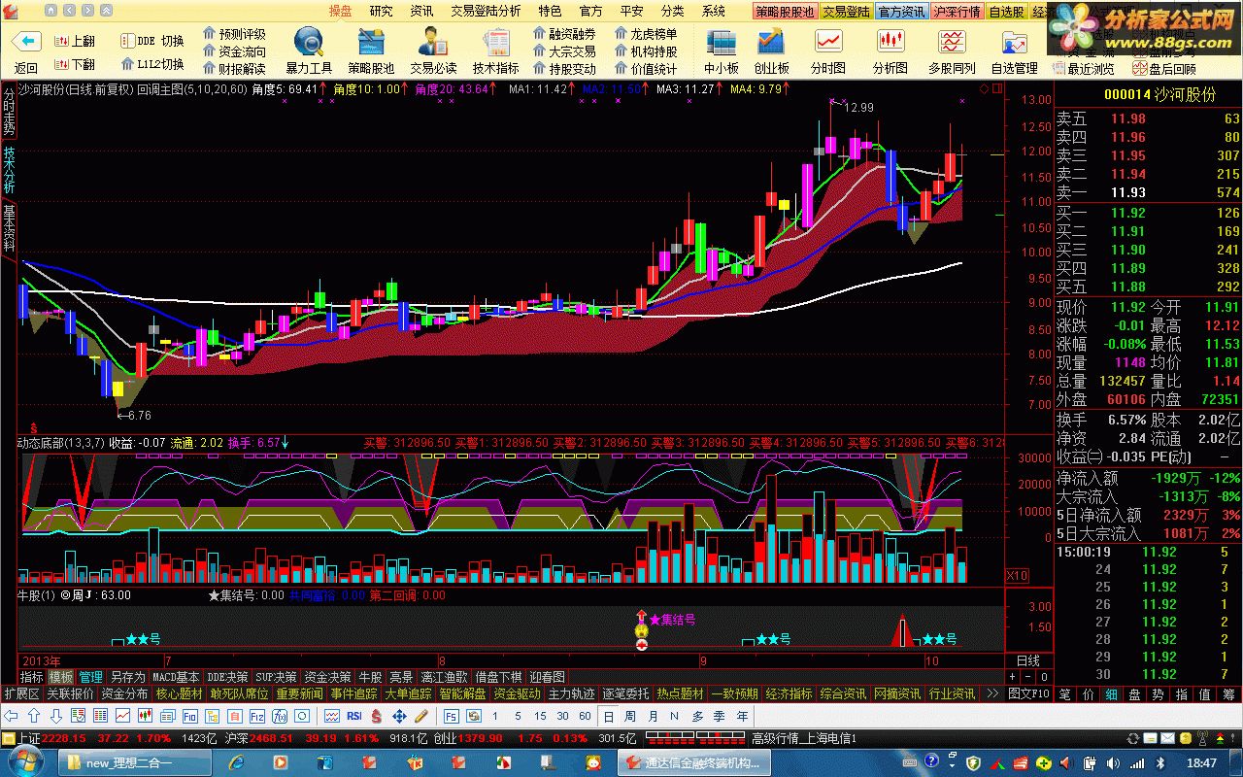Switch to 分析图 candlestick icon

pyautogui.click(x=890, y=42)
